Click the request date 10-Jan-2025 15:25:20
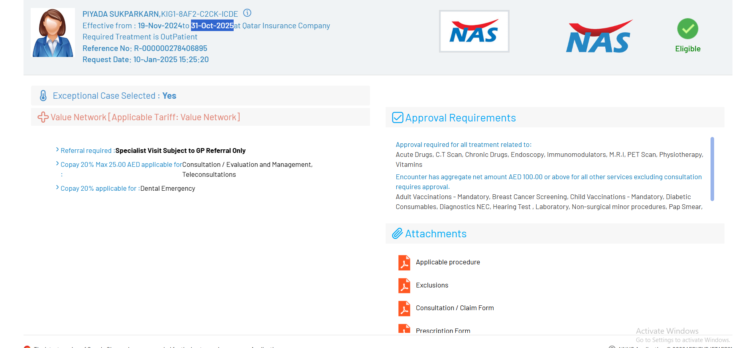The image size is (752, 348). [171, 59]
